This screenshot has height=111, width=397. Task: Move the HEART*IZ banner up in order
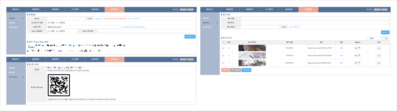click(x=356, y=56)
